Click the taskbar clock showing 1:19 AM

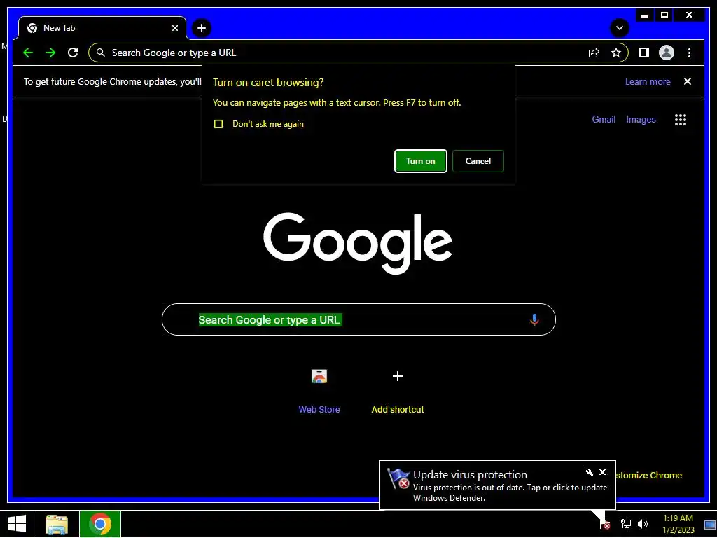[678, 524]
